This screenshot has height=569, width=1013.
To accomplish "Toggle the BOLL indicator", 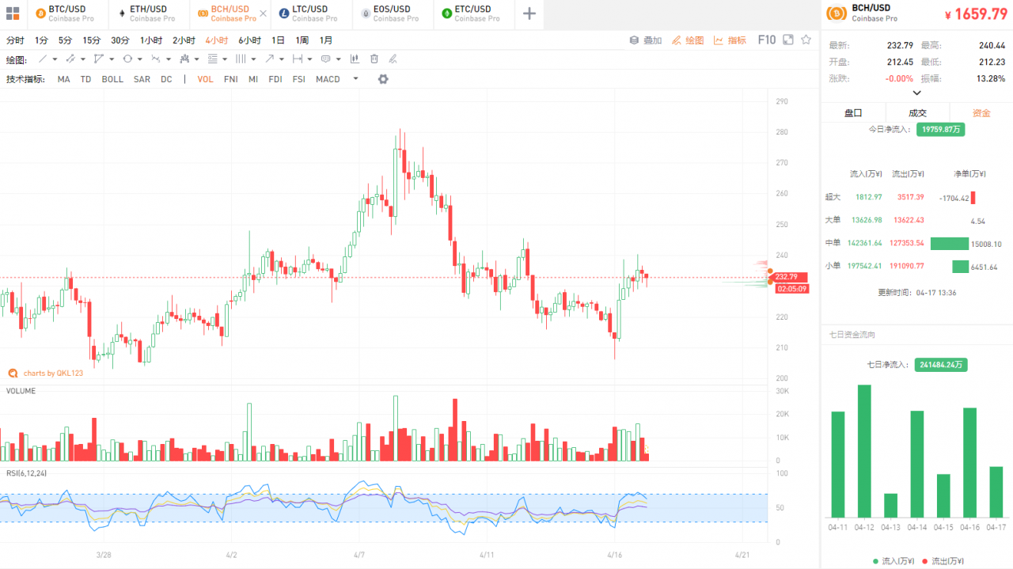I will 112,79.
